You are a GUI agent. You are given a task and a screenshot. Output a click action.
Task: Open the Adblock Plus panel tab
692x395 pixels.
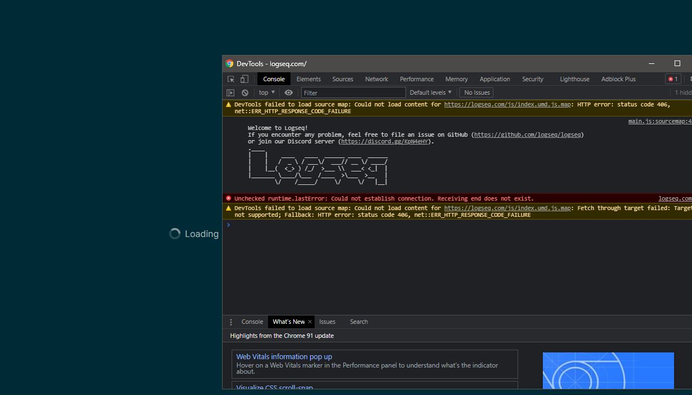pos(619,79)
